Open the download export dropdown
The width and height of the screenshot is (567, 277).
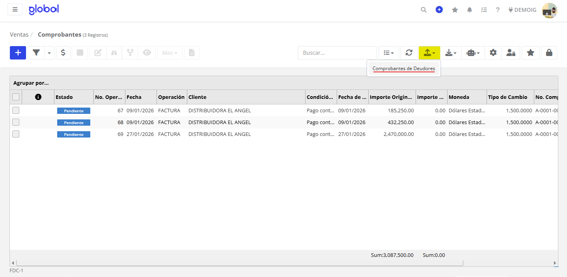point(450,53)
